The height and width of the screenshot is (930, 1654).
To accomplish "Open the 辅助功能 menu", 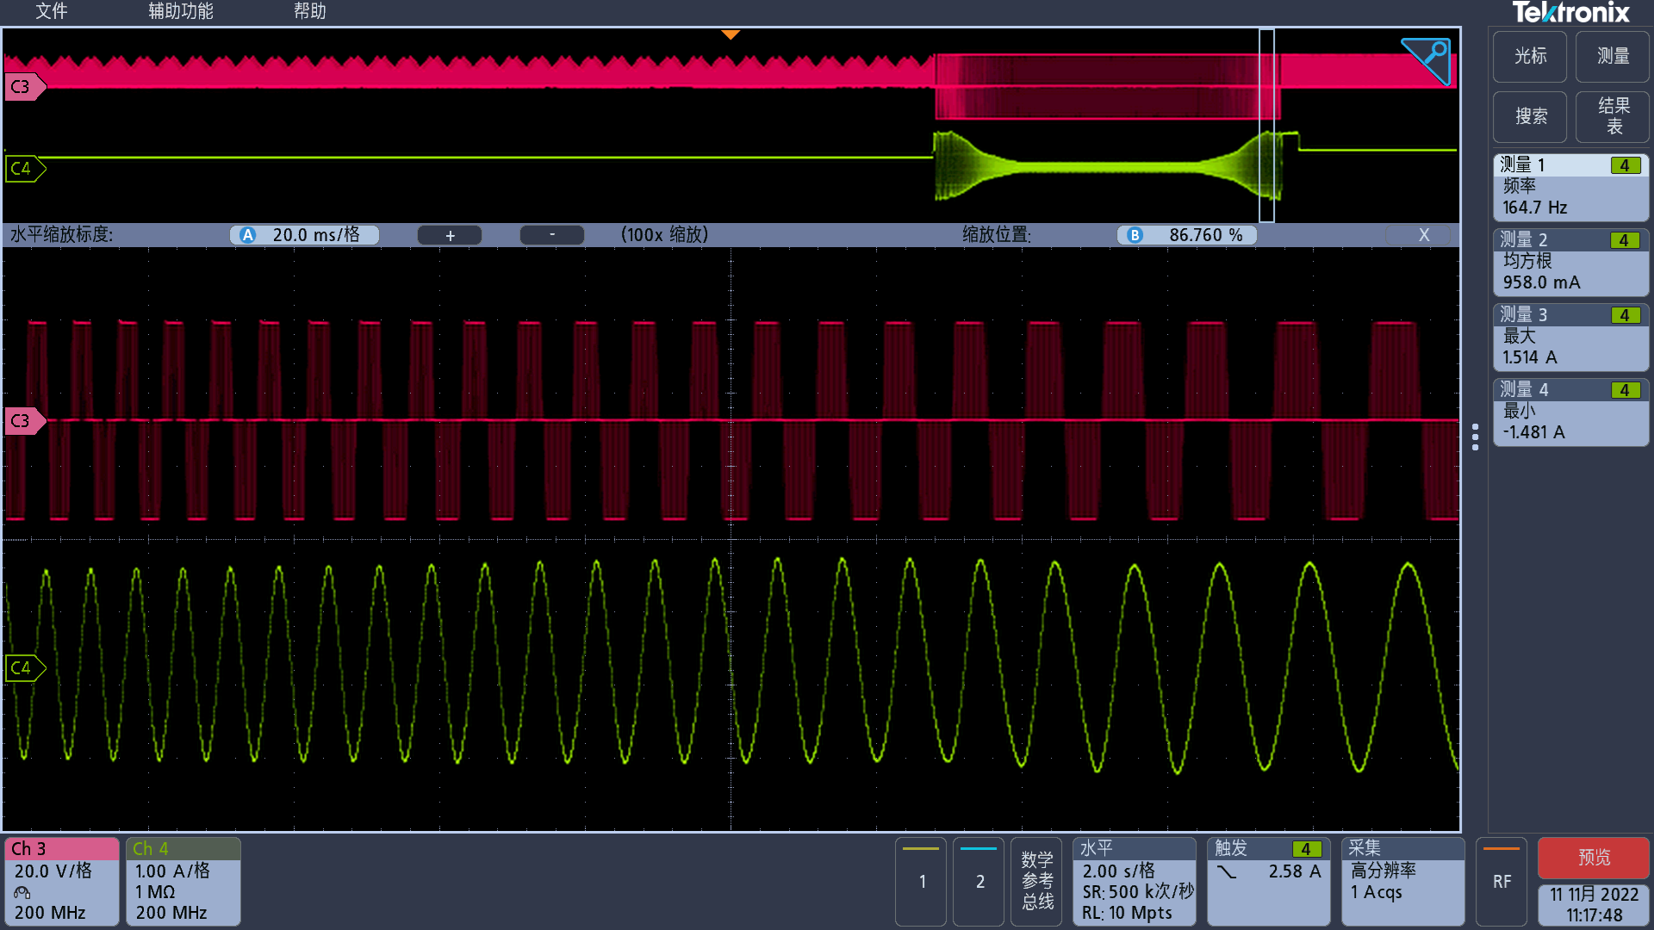I will pos(180,11).
